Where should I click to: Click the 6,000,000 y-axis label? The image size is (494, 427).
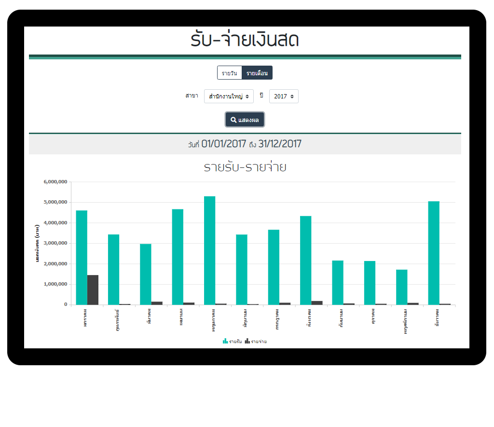[55, 182]
